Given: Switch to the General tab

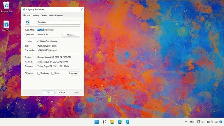Looking at the screenshot, I should pos(27,15).
